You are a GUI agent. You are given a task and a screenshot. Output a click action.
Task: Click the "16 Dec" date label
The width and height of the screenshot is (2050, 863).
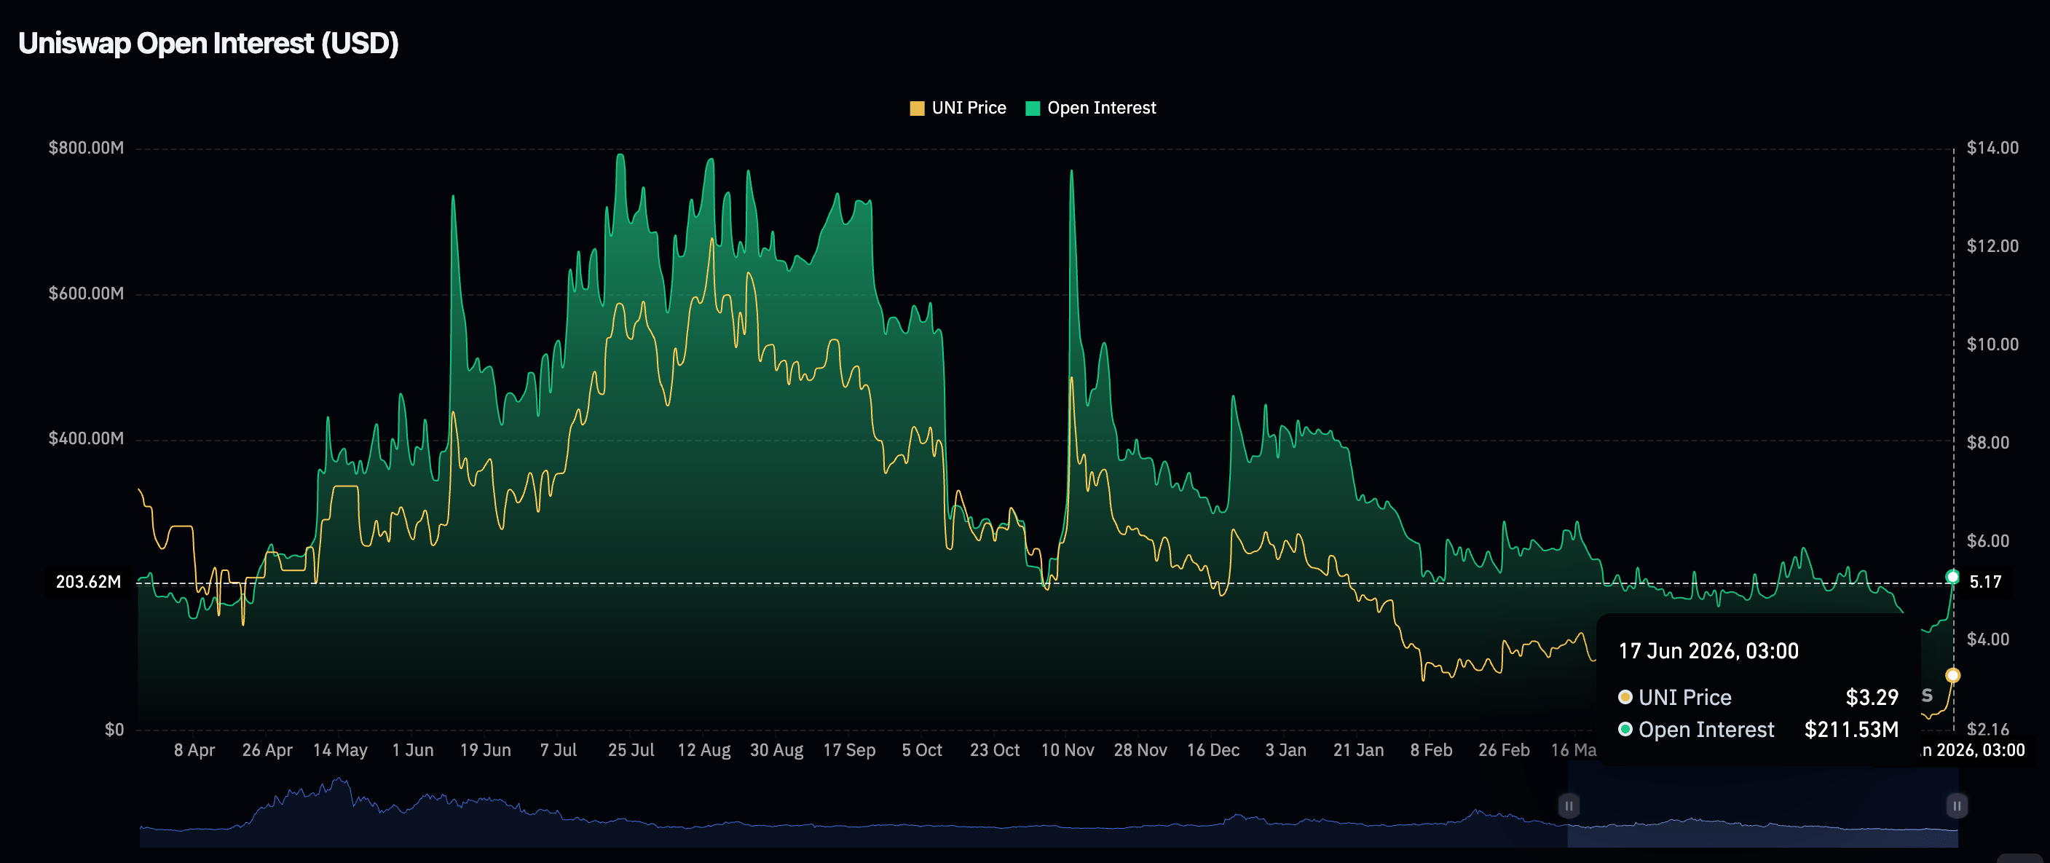(1213, 751)
